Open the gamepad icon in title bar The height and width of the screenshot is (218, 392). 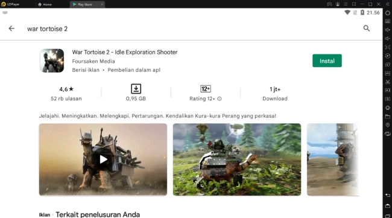329,4
